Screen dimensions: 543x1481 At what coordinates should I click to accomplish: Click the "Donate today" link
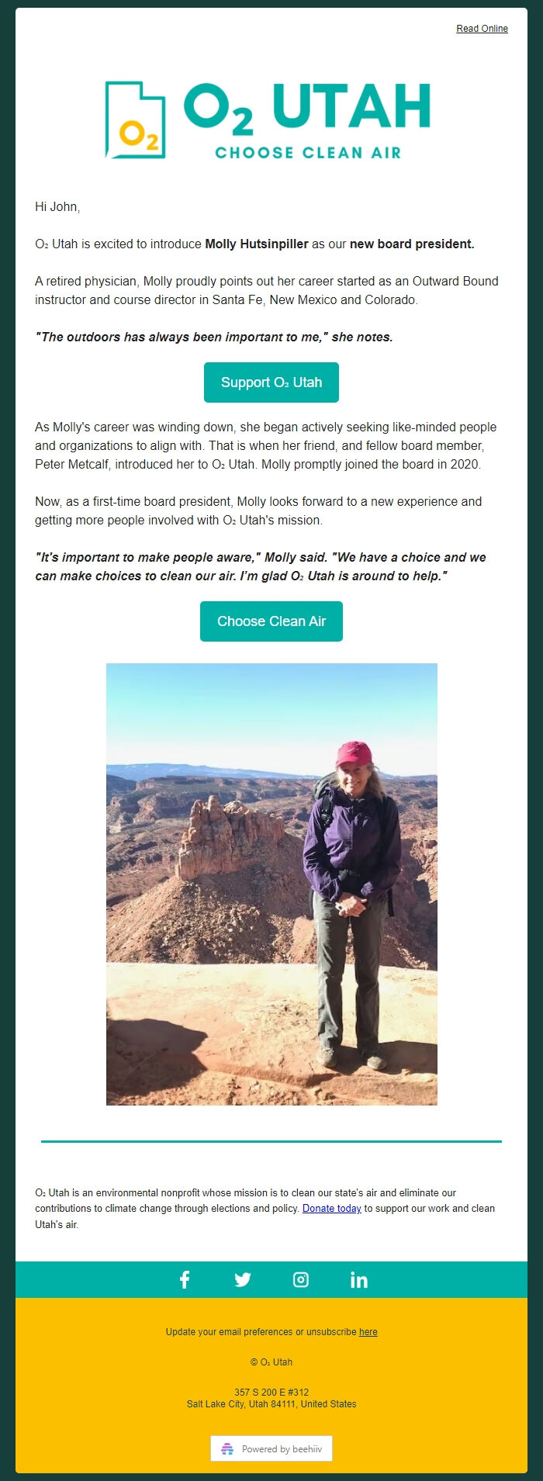click(331, 1209)
